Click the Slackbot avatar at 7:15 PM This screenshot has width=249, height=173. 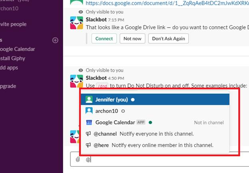click(x=77, y=23)
